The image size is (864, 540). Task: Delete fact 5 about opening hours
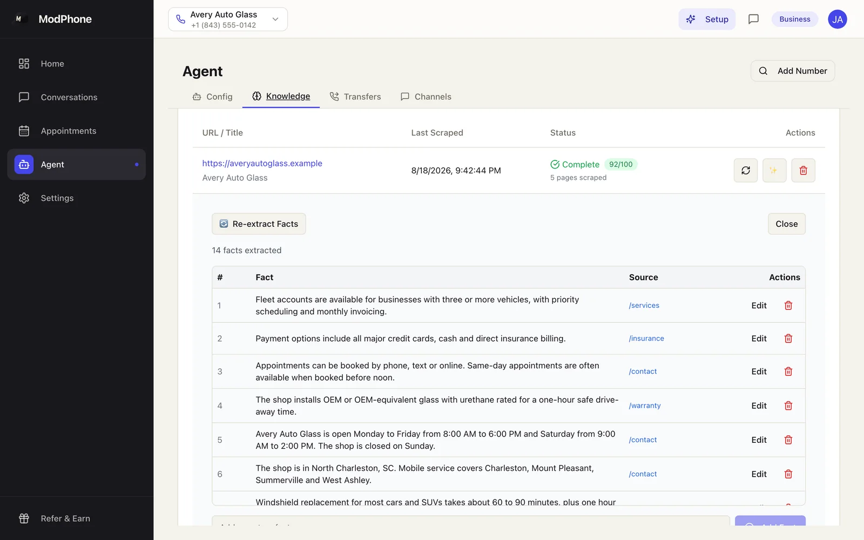coord(788,440)
